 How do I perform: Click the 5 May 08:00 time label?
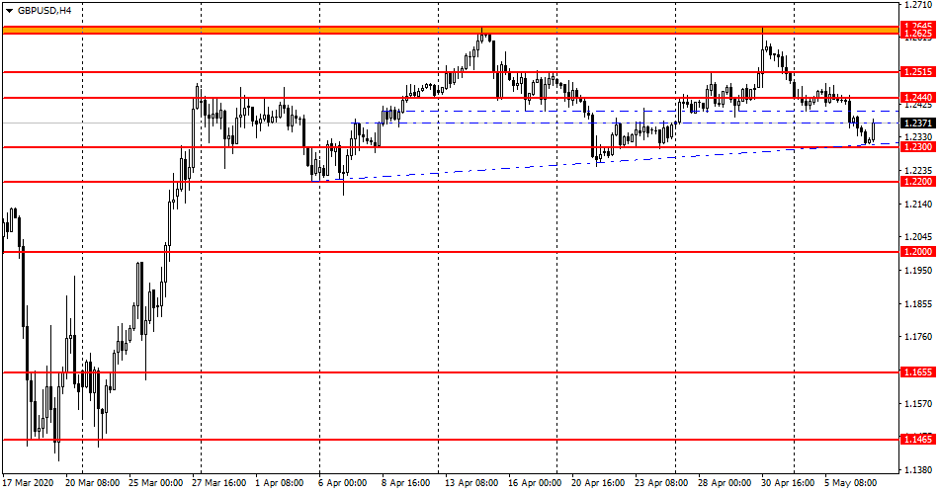pos(849,484)
